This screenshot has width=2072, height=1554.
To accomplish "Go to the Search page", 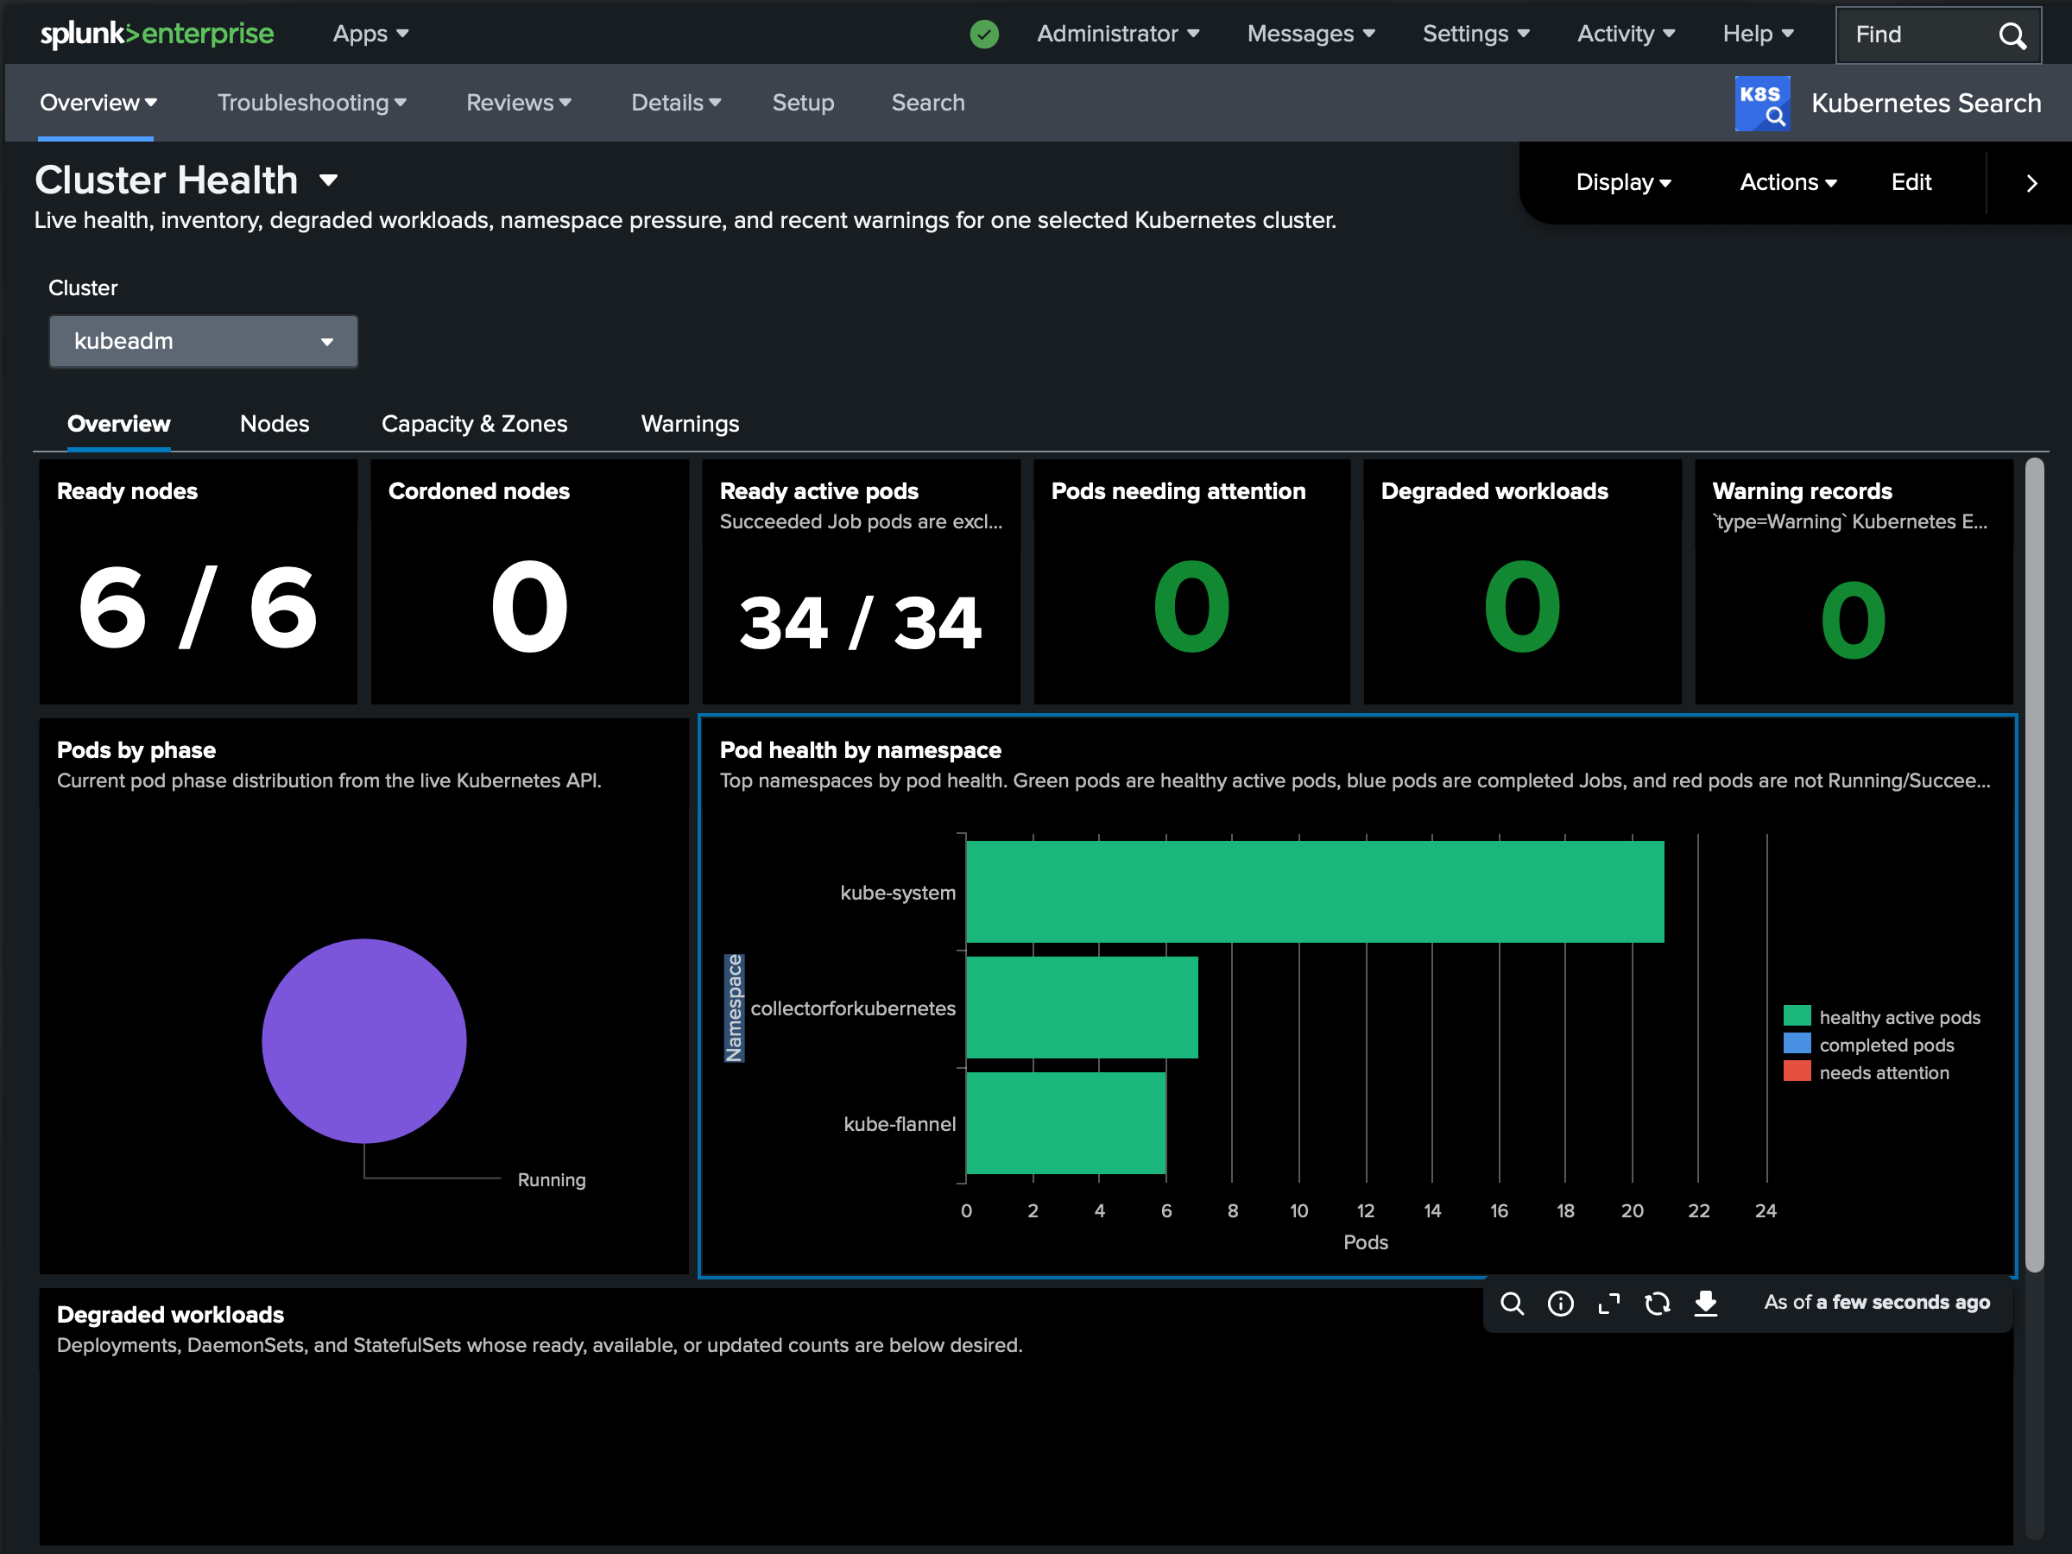I will click(x=927, y=102).
